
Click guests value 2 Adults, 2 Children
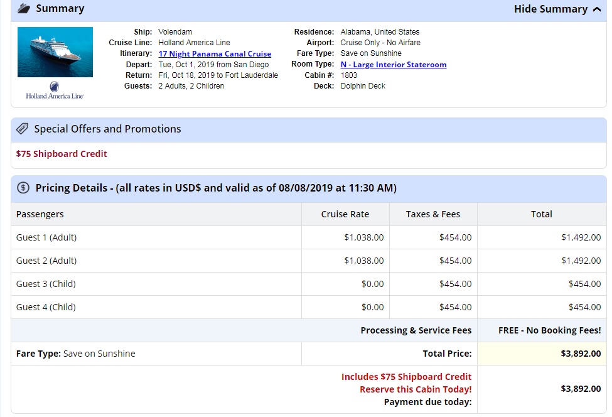(x=191, y=86)
